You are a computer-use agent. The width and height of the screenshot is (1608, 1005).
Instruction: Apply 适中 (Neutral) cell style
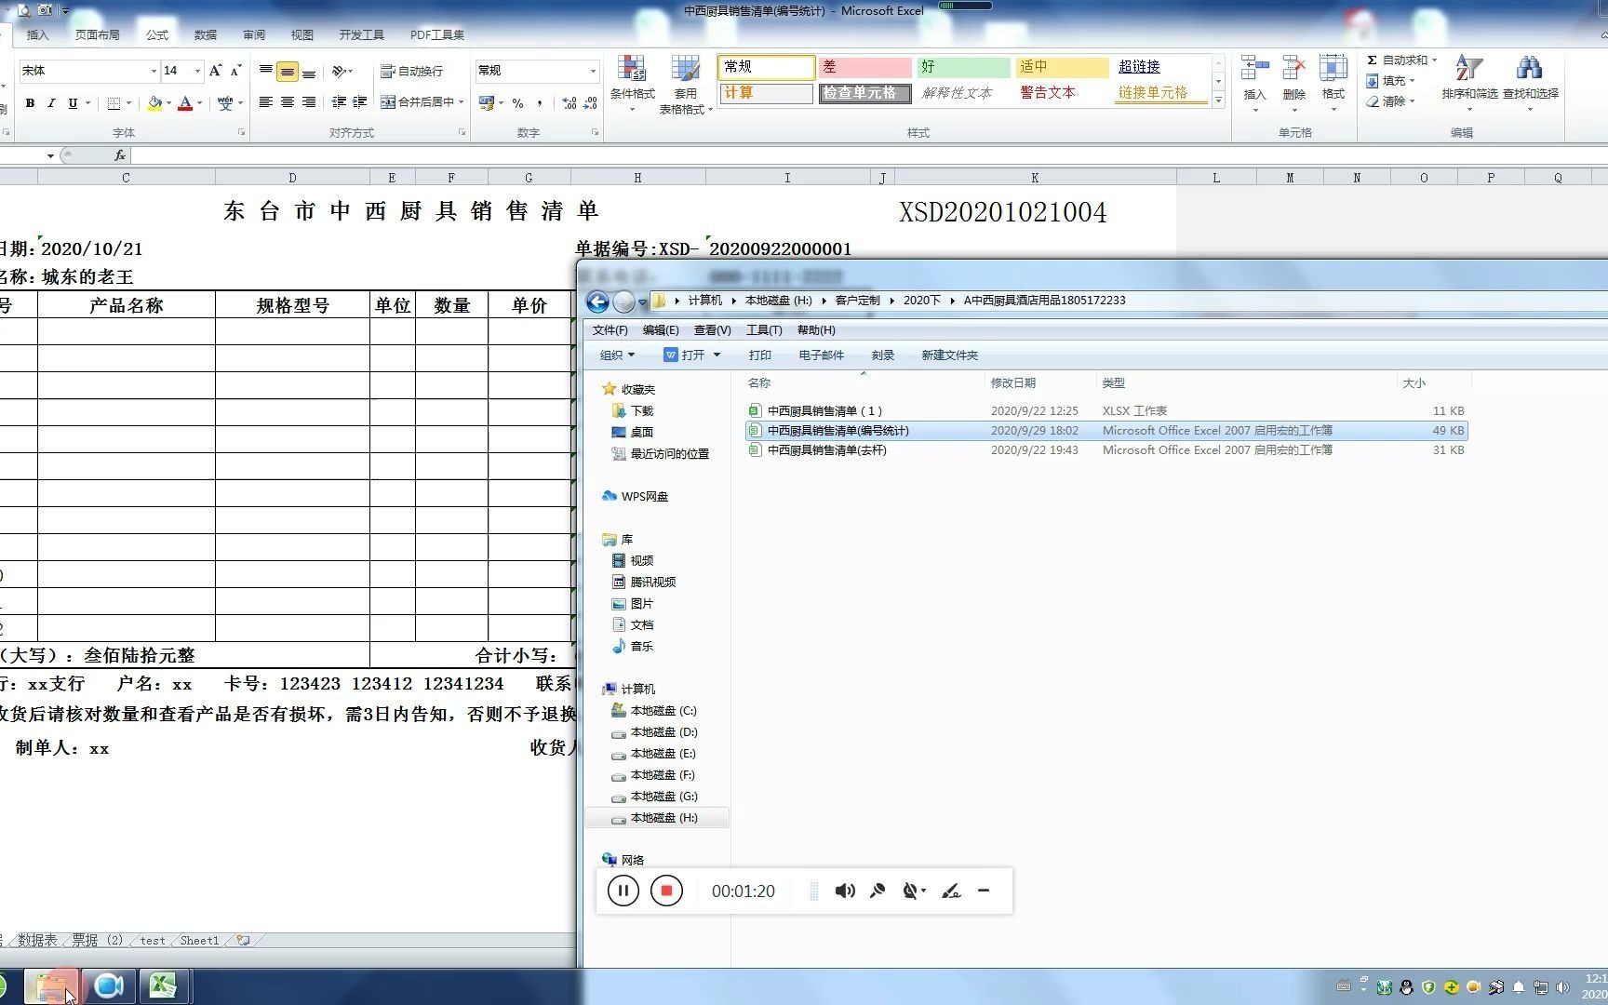[1062, 67]
